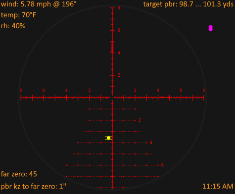Screen dimensions: 235x194
Task: Click the reticle center crosshair dot
Action: (x=112, y=98)
